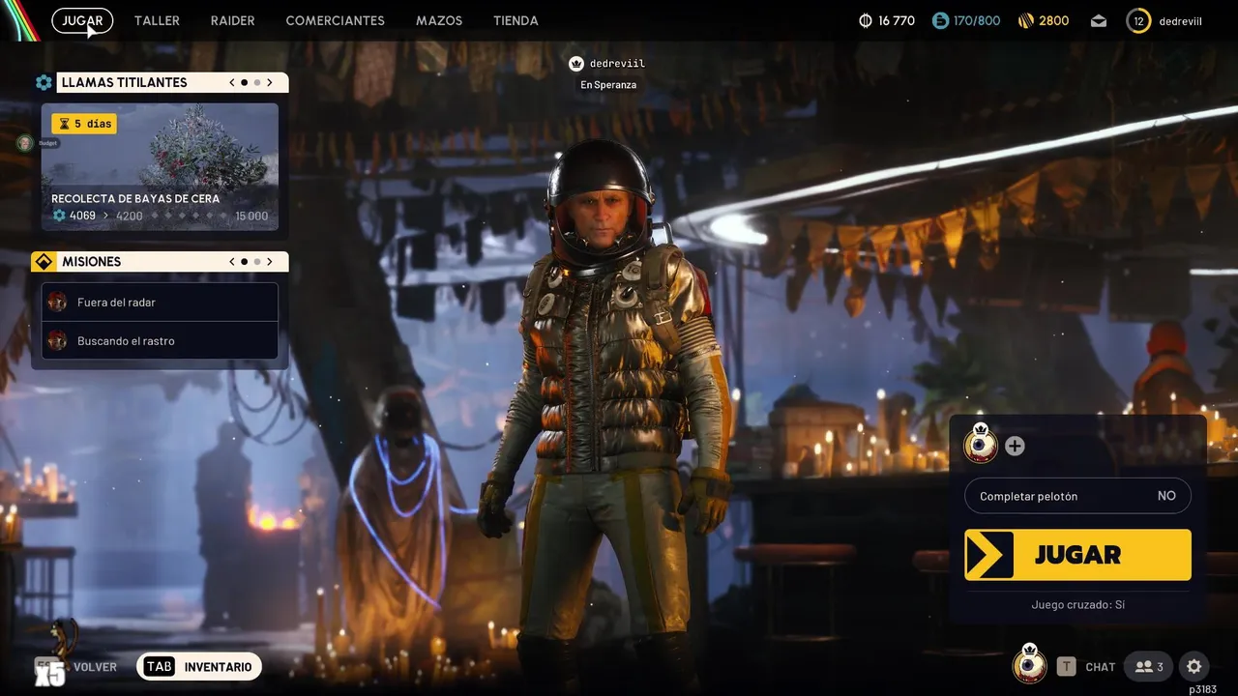Click the yellow JUGAR play button
1238x696 pixels.
(1077, 554)
